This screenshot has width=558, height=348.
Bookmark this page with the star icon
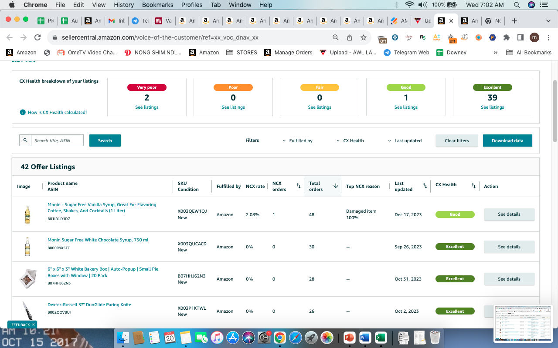(363, 37)
